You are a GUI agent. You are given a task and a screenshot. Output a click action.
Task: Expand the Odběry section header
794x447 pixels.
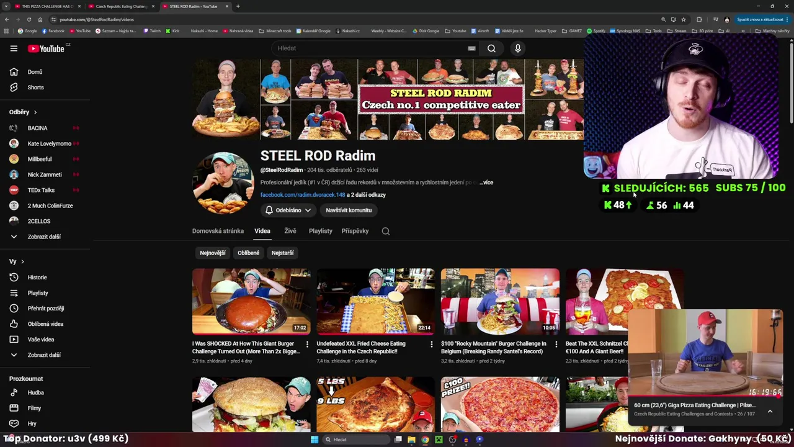click(23, 112)
